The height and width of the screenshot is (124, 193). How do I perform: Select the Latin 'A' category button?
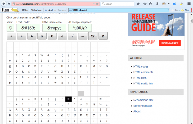tap(32, 36)
